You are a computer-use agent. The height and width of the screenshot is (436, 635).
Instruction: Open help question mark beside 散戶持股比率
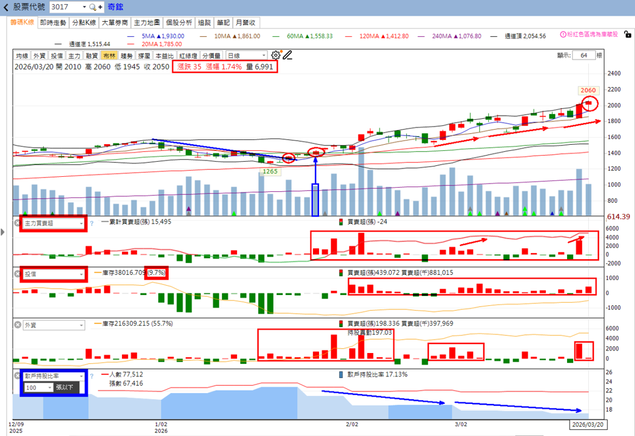click(92, 376)
